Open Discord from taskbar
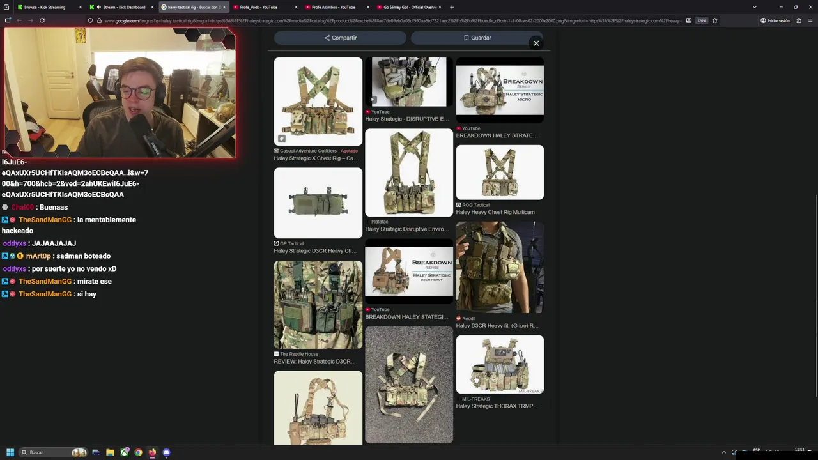Screen dimensions: 818x460 pyautogui.click(x=166, y=452)
